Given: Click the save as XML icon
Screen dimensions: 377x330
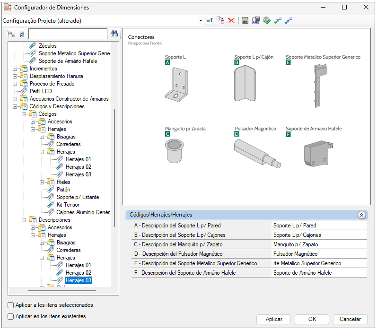Looking at the screenshot, I should [255, 21].
